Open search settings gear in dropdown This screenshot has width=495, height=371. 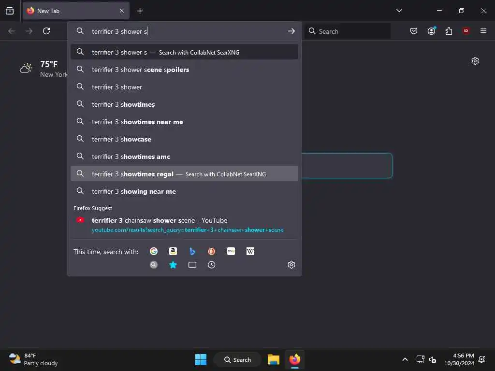click(x=291, y=265)
